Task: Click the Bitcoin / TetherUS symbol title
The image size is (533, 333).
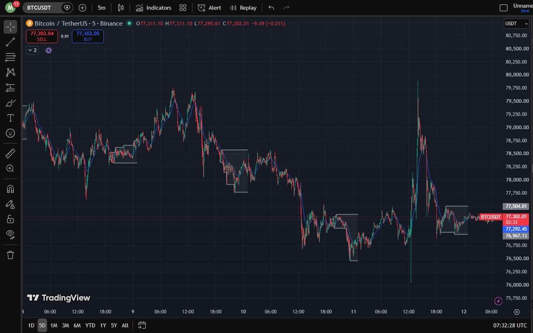Action: point(79,23)
